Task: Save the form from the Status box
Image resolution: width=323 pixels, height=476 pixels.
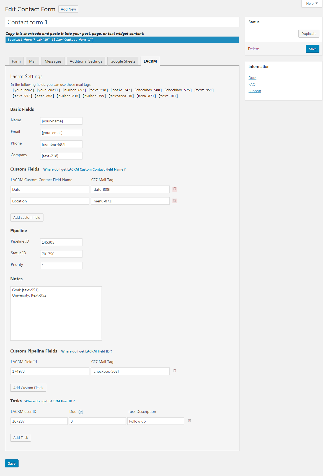Action: coord(312,49)
